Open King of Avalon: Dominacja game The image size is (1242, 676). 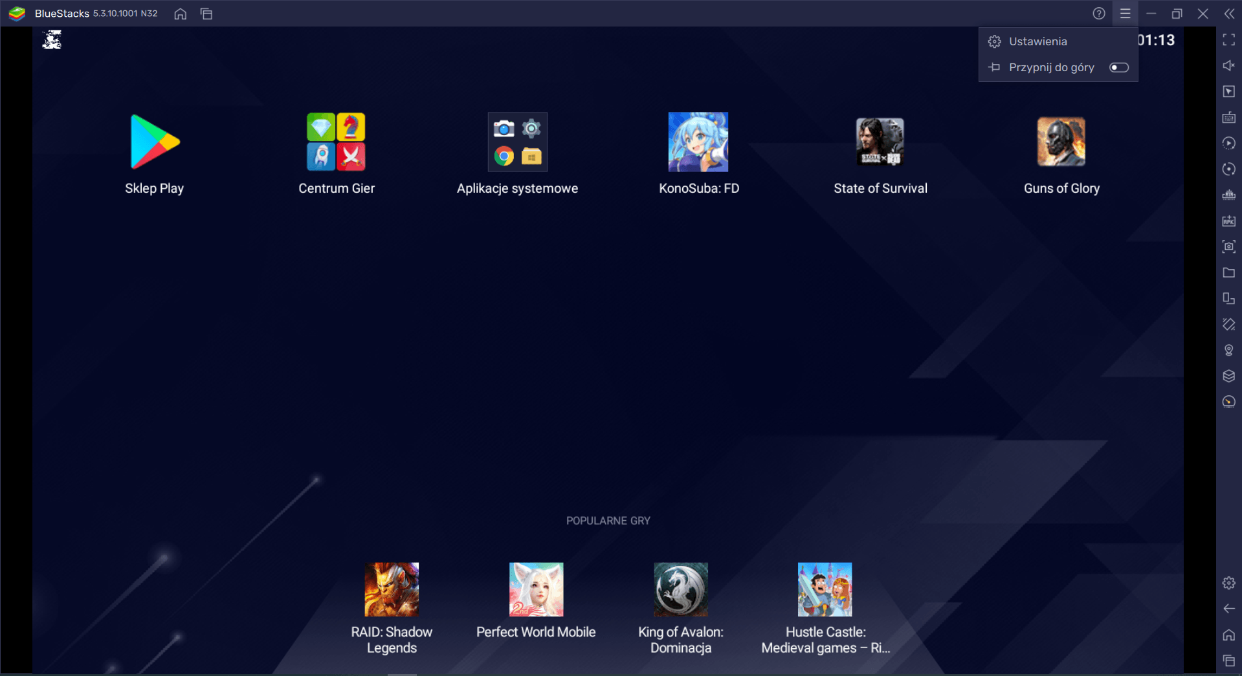681,589
